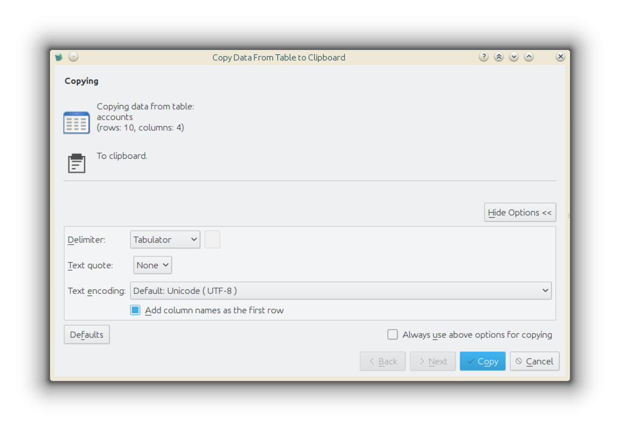The height and width of the screenshot is (431, 620).
Task: Open the Text quote dropdown
Action: click(x=153, y=265)
